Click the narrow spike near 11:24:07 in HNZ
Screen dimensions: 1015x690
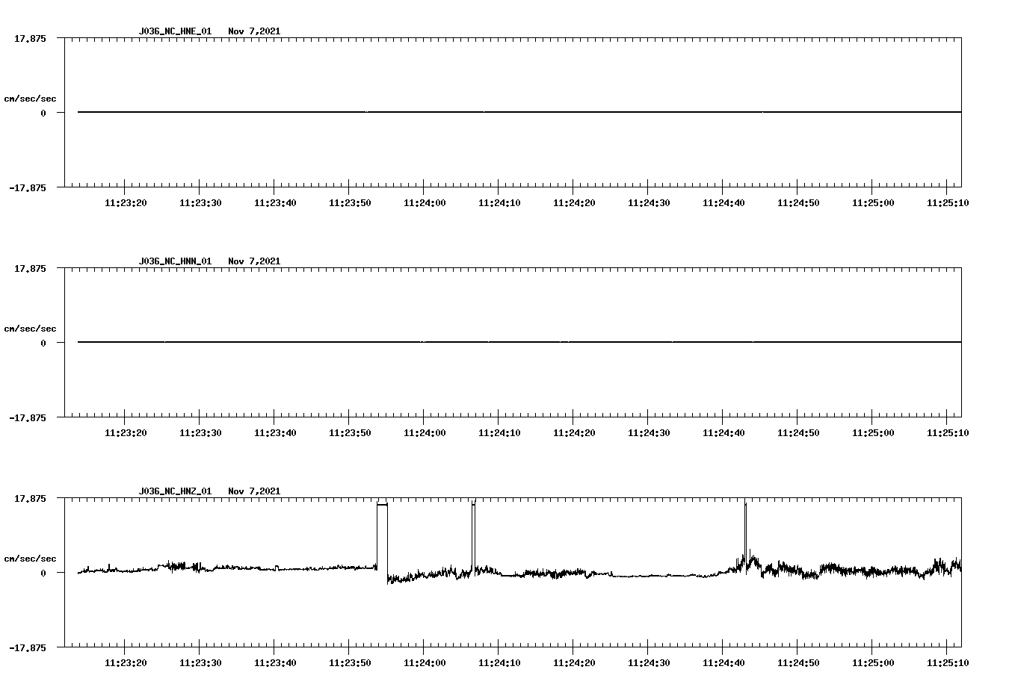474,538
